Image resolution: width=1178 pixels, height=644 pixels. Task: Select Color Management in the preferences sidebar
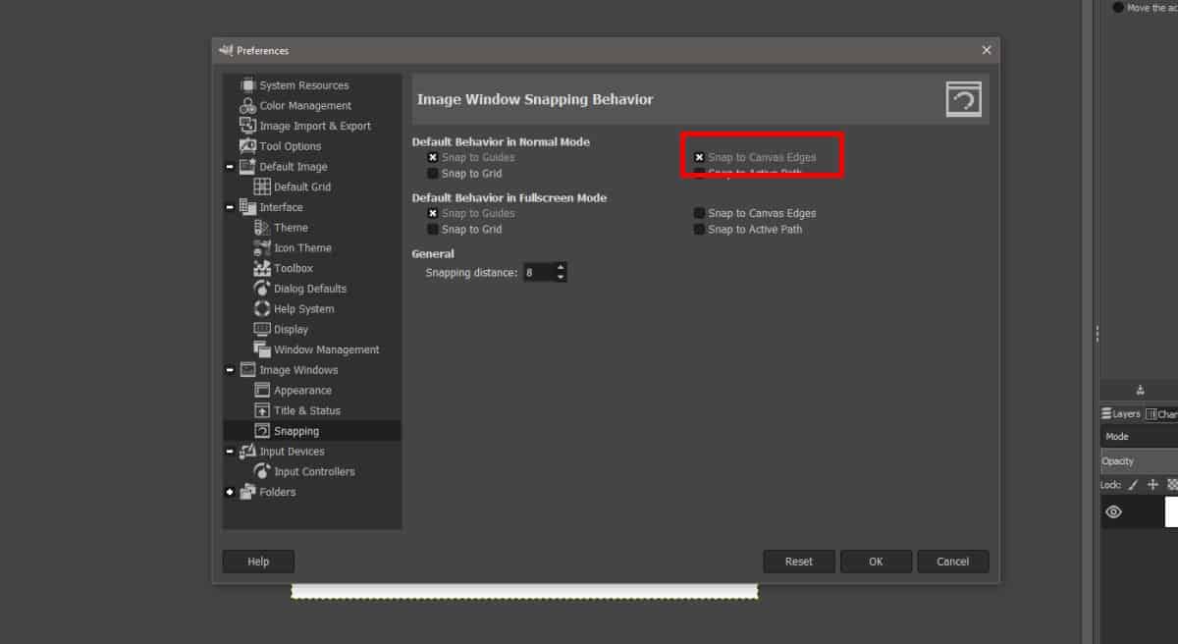pyautogui.click(x=305, y=105)
